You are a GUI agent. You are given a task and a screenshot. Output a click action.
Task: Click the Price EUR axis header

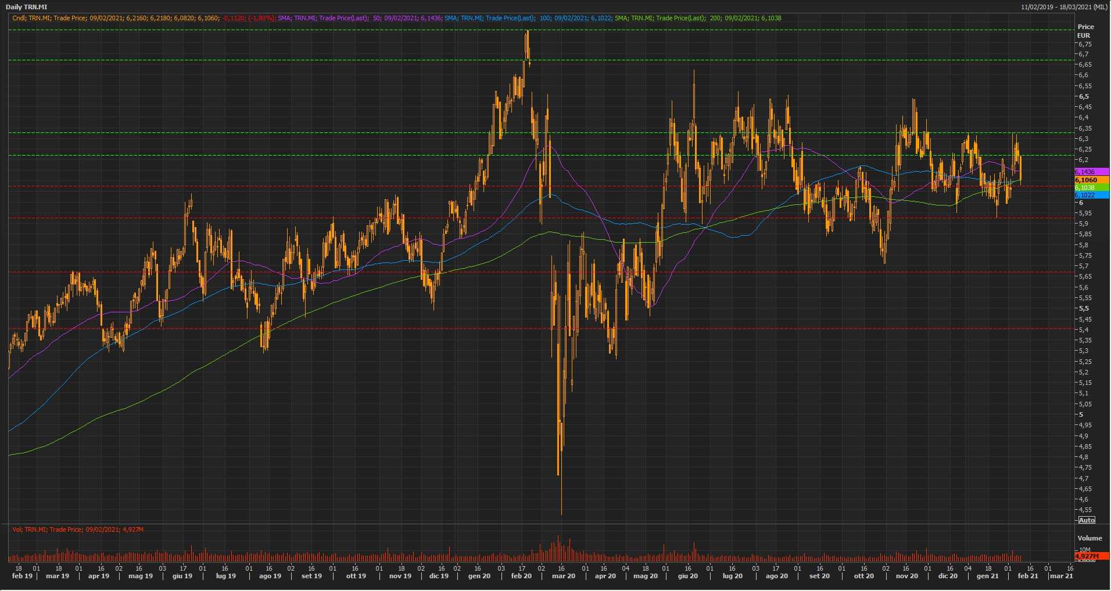point(1085,31)
